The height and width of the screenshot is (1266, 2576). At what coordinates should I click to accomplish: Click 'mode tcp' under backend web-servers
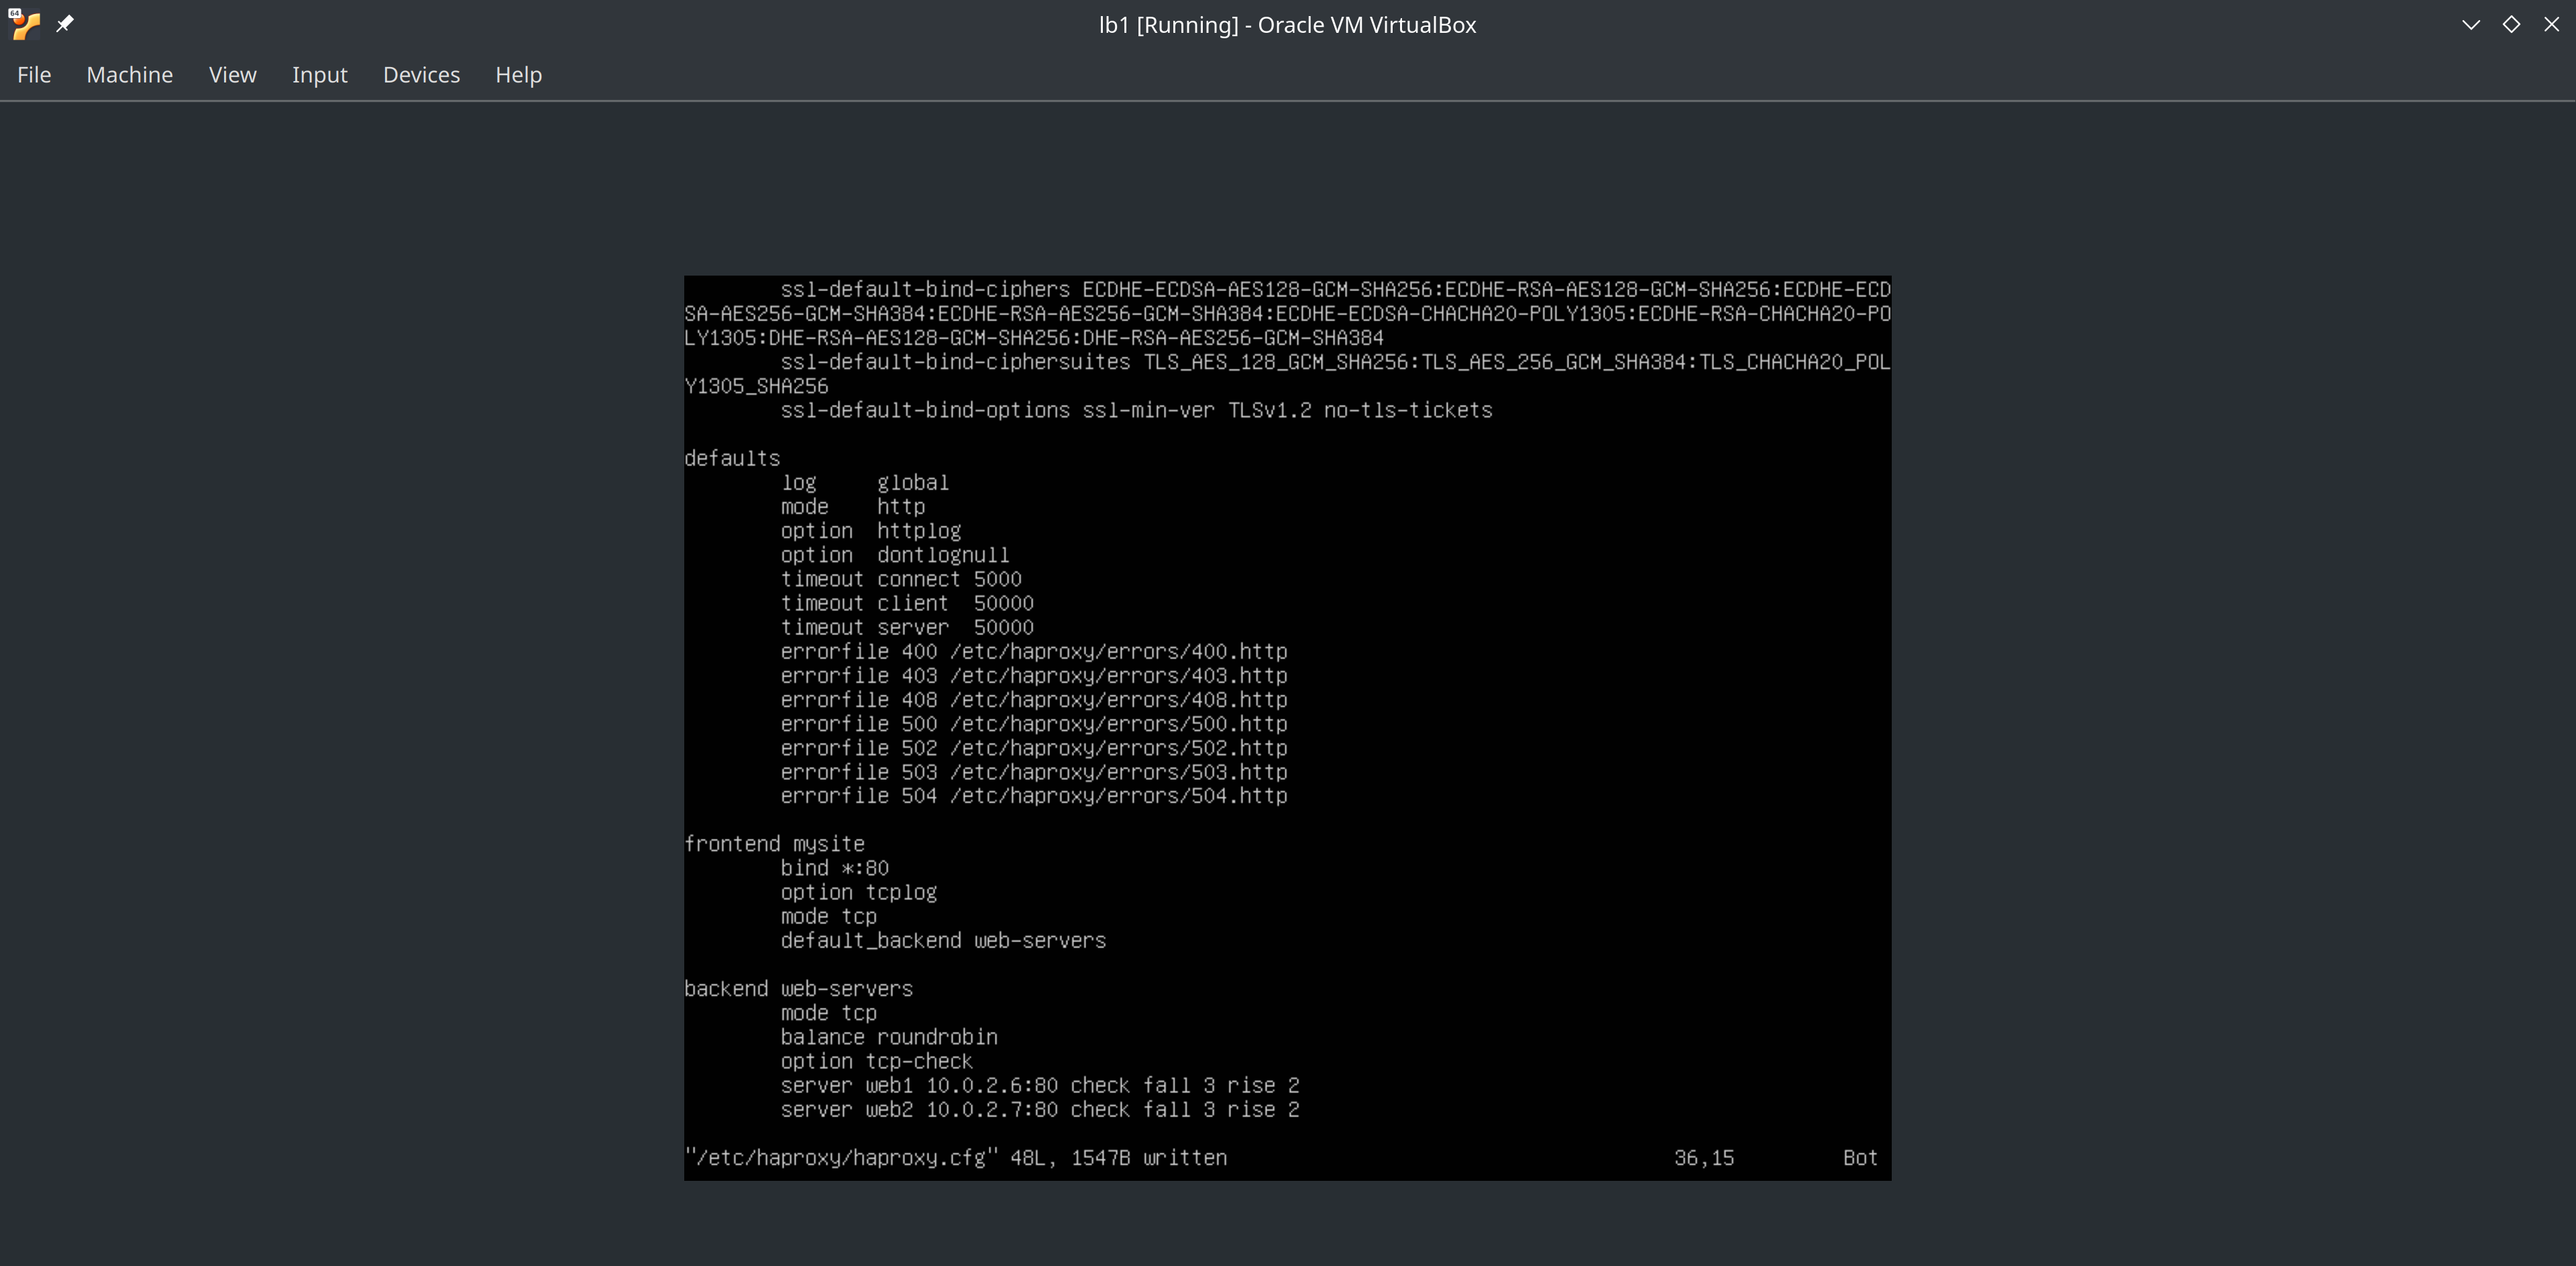pos(829,1013)
